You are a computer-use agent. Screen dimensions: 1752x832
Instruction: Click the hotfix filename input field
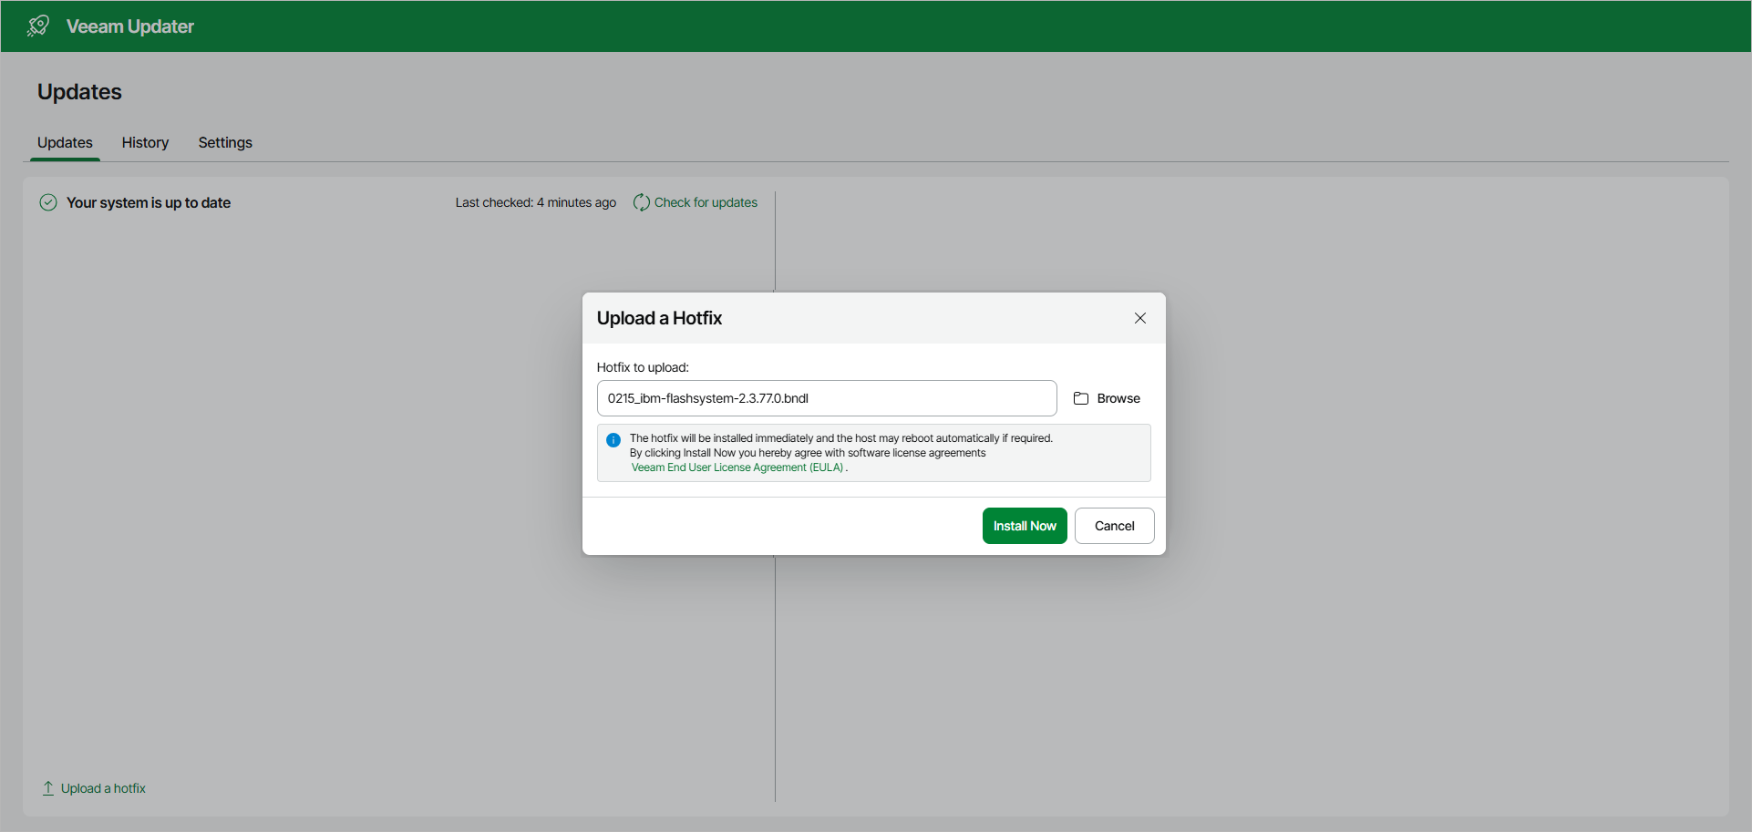pos(827,398)
